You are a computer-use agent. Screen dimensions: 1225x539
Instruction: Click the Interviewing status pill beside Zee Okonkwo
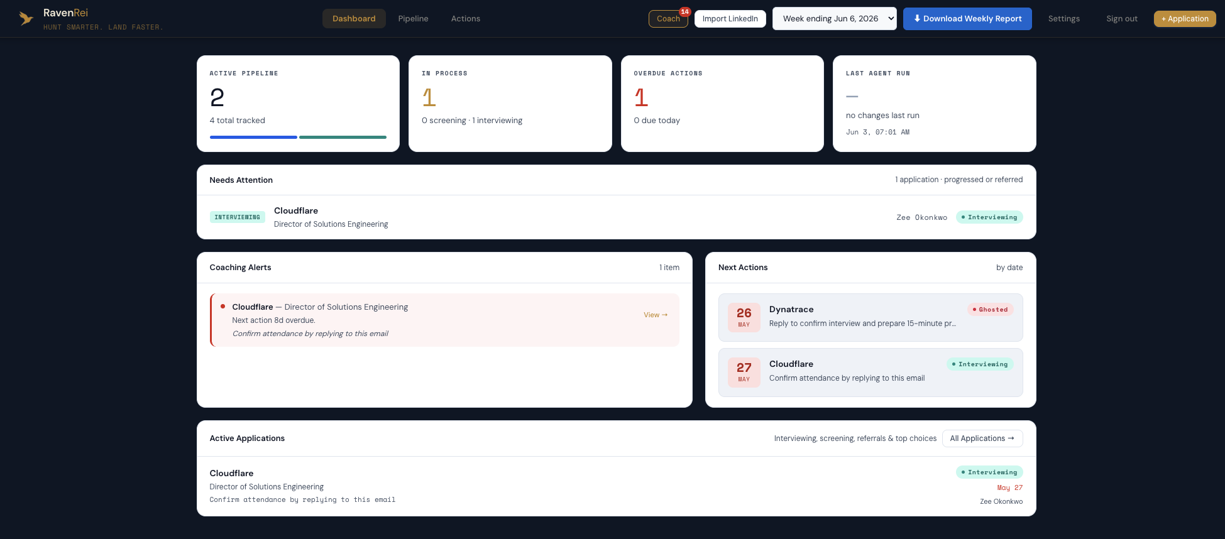coord(989,217)
